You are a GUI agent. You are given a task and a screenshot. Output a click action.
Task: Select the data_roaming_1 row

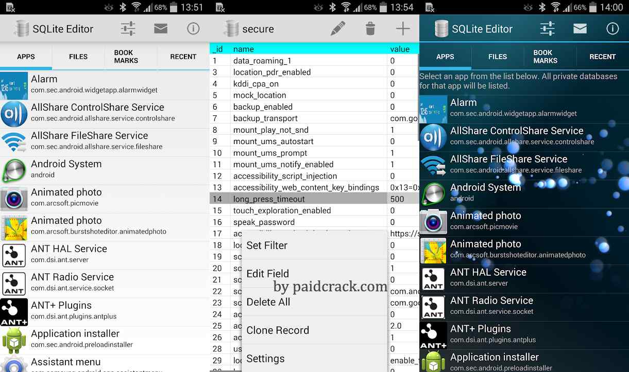(x=314, y=61)
